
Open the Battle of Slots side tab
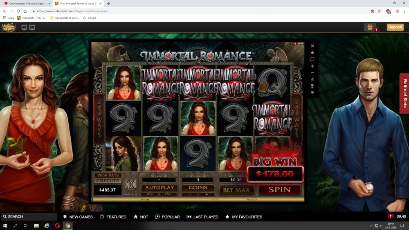pos(405,93)
